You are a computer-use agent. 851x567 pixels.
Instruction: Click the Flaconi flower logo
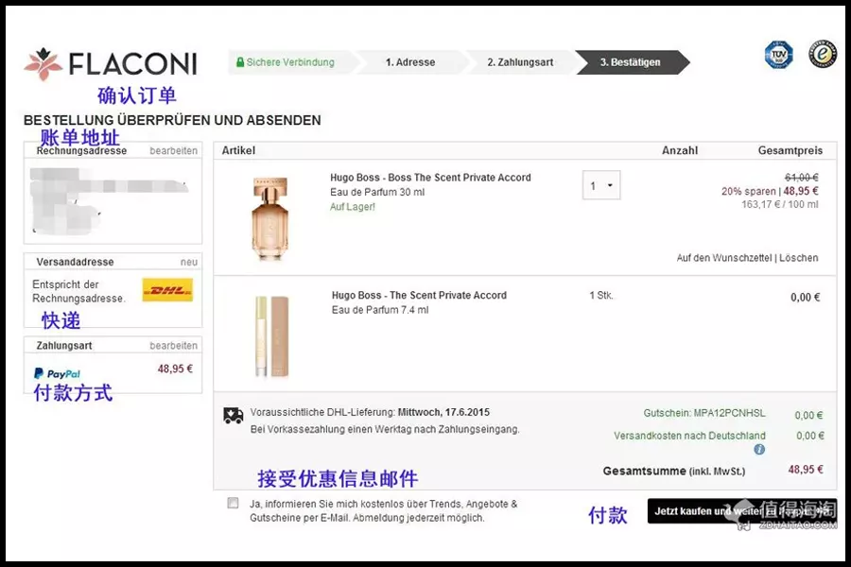coord(43,63)
